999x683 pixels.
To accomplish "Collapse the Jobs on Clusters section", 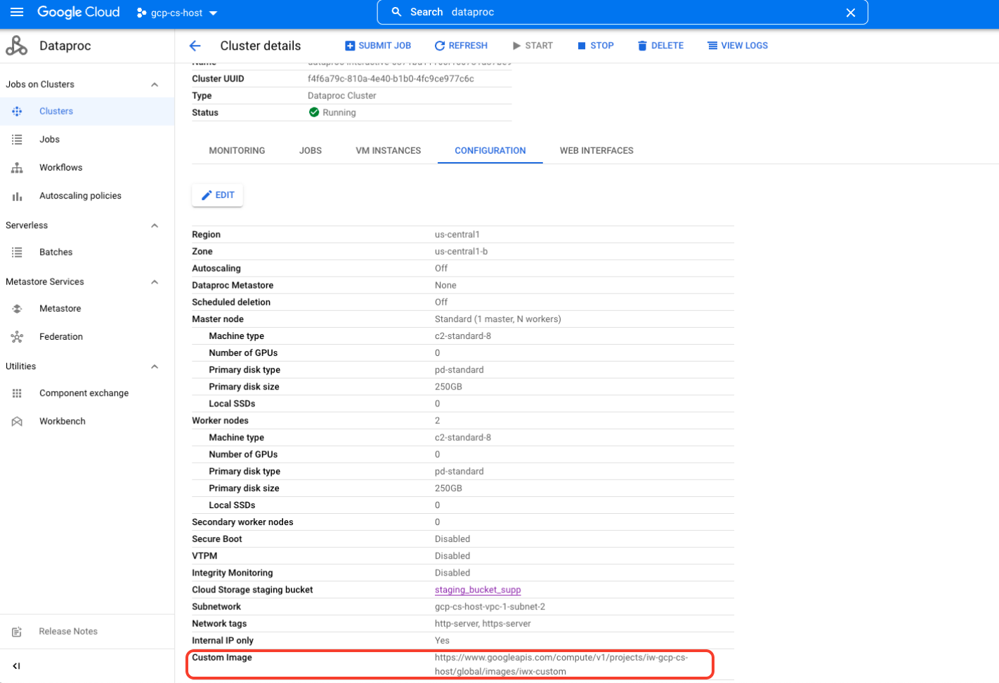I will [155, 85].
